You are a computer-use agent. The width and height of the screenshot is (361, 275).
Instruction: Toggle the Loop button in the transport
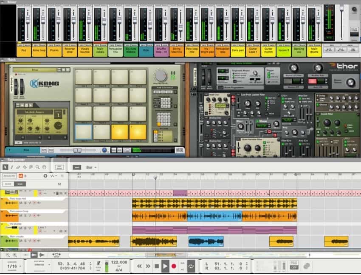point(191,266)
